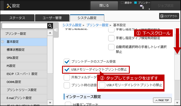This screenshot has height=106, width=181.
Task: Open プリントリリース設定 in the sidebar
Action: [24, 90]
